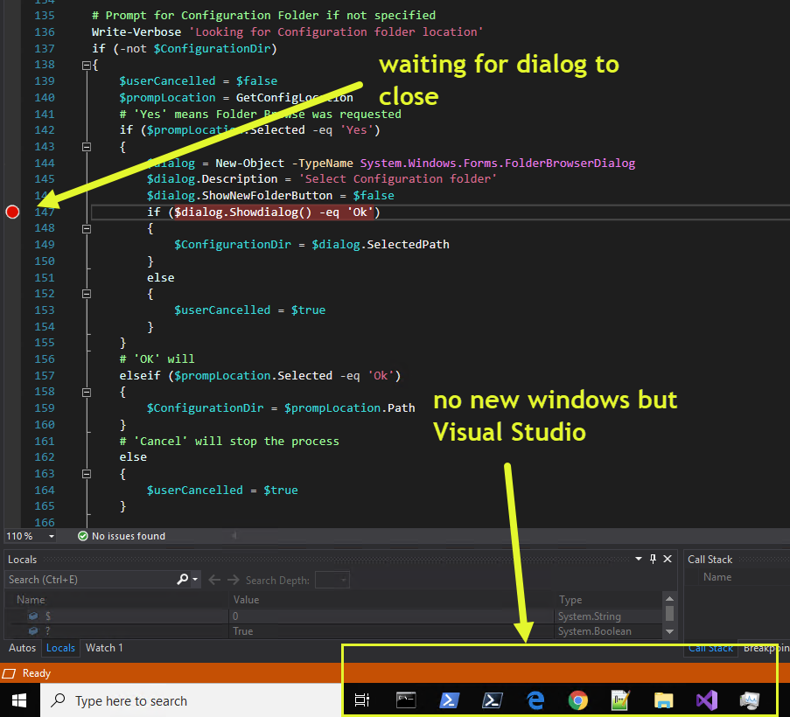Image resolution: width=790 pixels, height=717 pixels.
Task: Open the 110 % zoom level dropdown
Action: [52, 536]
